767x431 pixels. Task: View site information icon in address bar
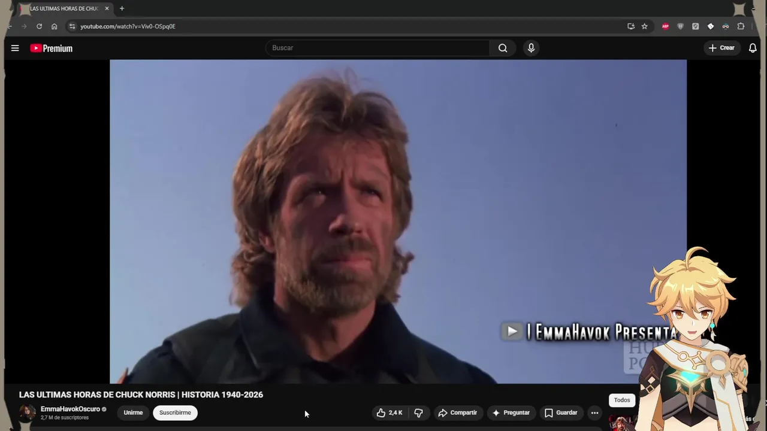[72, 26]
